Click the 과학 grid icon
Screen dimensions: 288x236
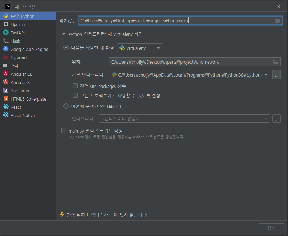coord(5,65)
